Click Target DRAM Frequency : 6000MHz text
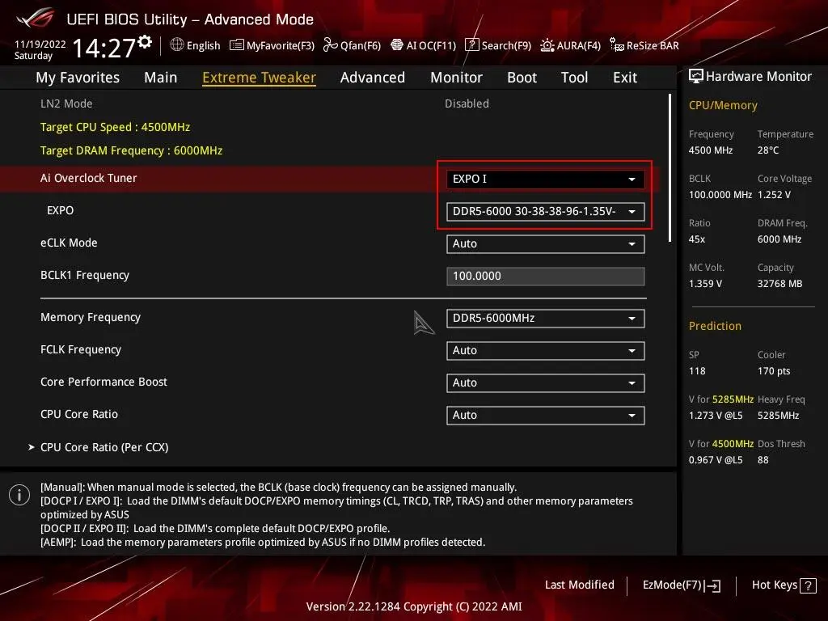The image size is (828, 621). tap(132, 150)
